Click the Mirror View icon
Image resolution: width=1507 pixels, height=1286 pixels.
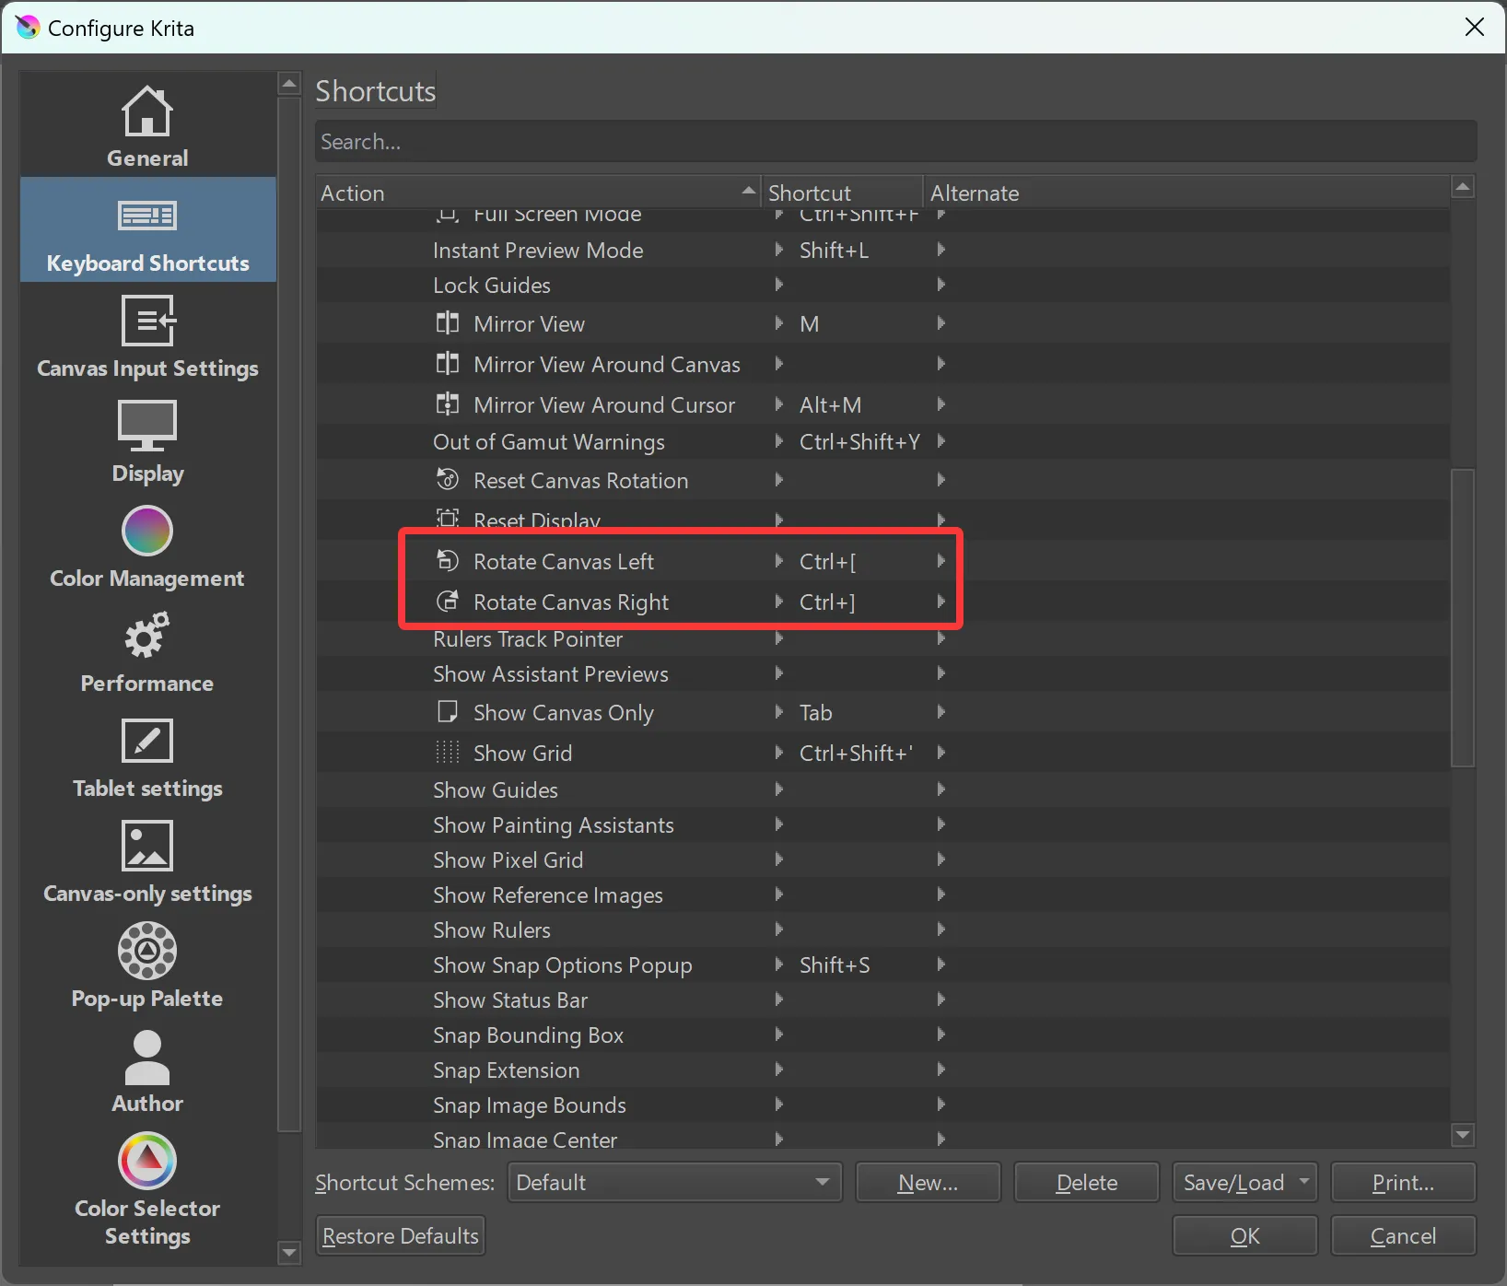click(448, 323)
